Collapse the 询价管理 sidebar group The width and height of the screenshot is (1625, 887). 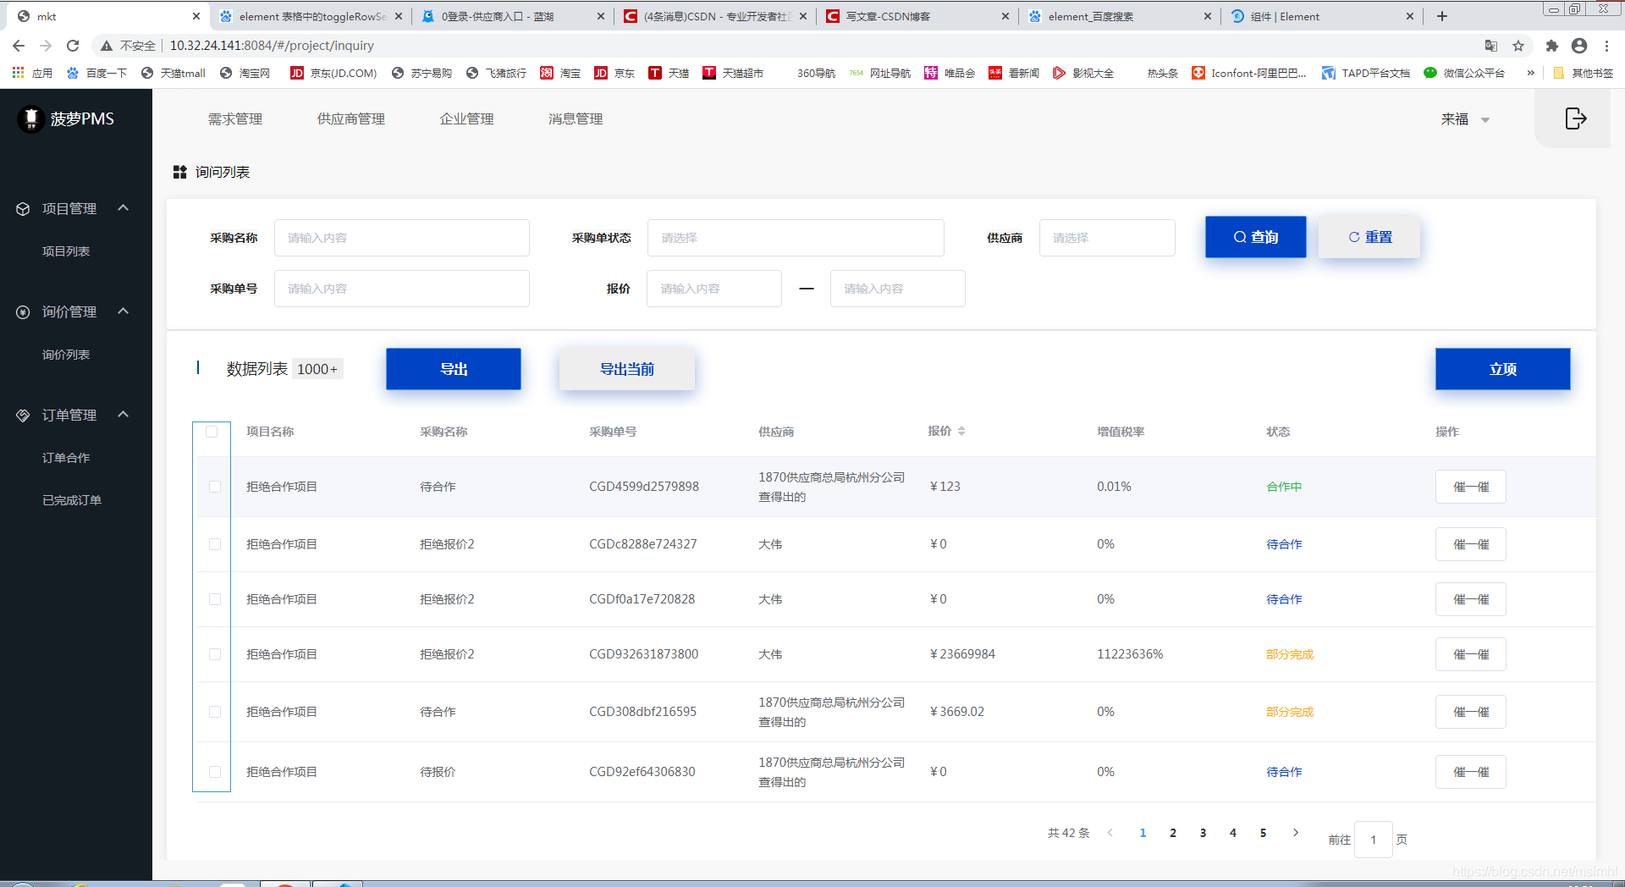coord(123,311)
